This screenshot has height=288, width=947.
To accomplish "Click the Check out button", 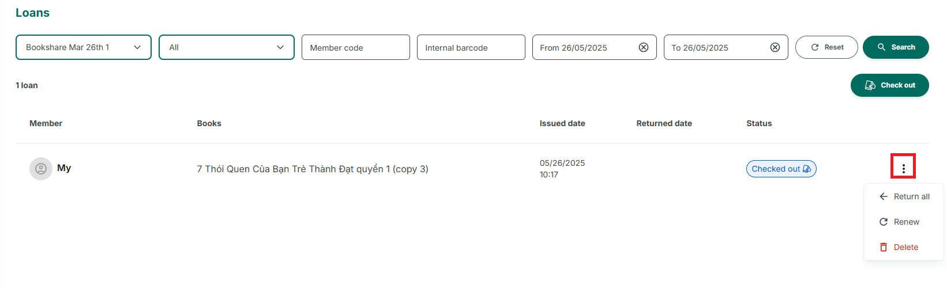I will (x=889, y=85).
